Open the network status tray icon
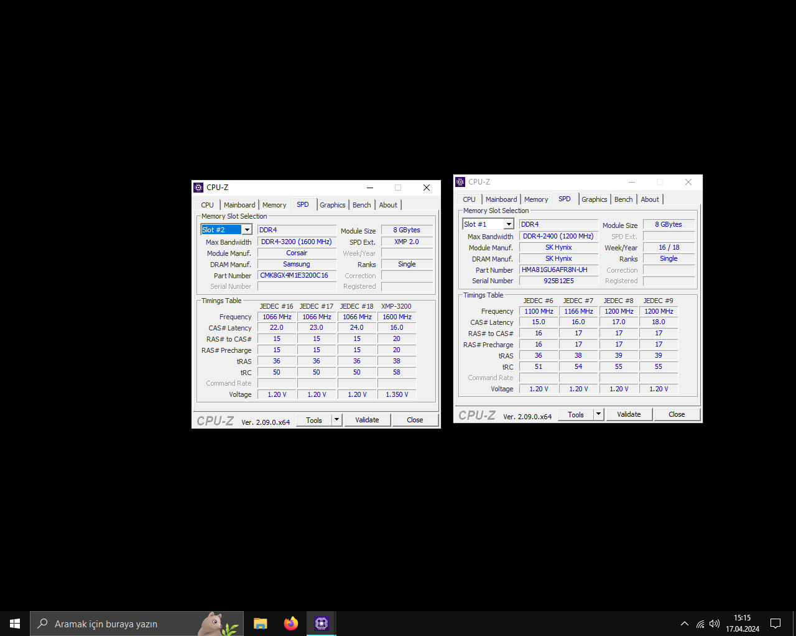This screenshot has height=636, width=796. point(700,624)
